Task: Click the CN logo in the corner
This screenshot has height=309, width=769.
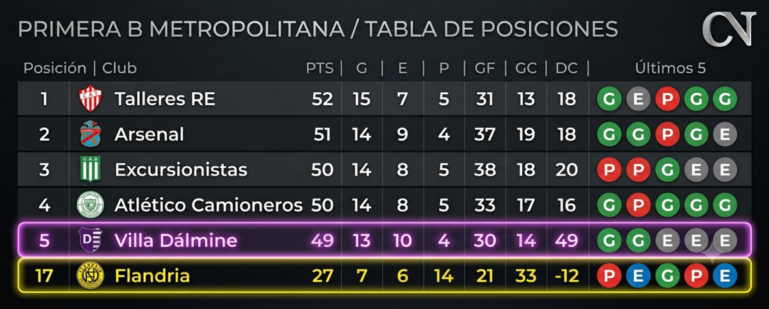Action: [728, 30]
